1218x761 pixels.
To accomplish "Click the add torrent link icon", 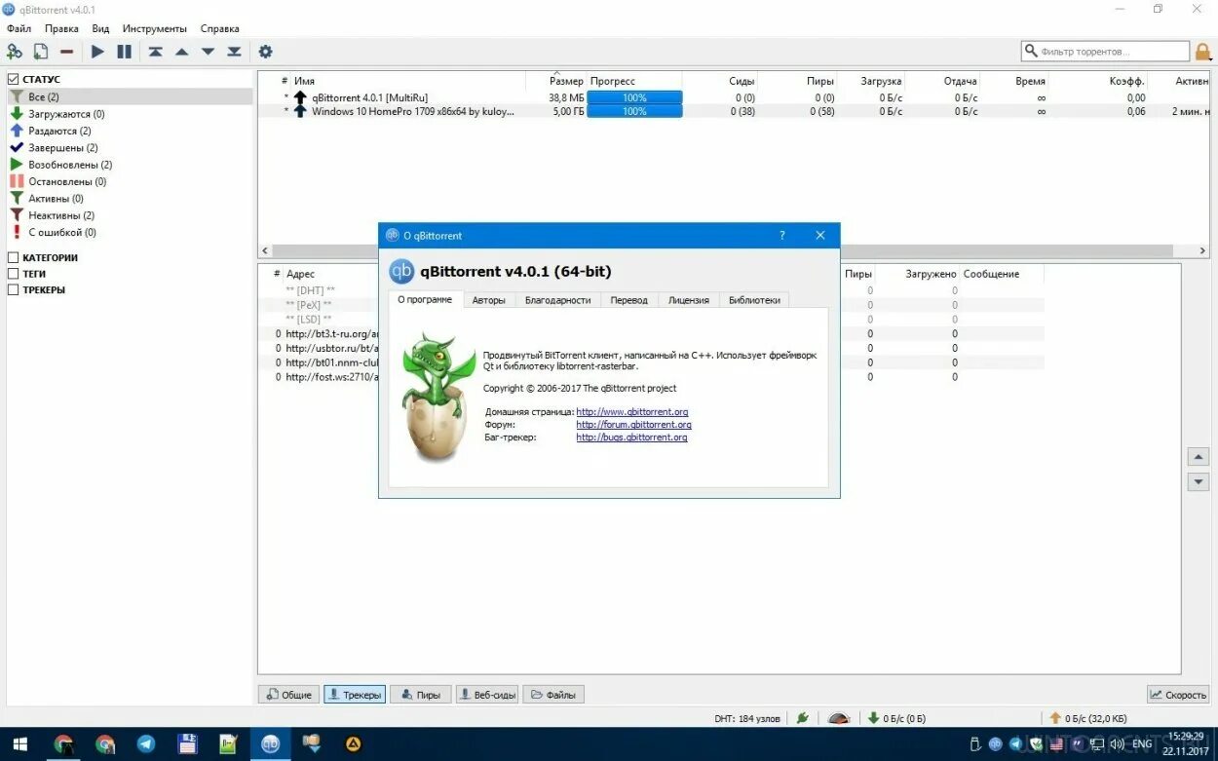I will pos(15,52).
